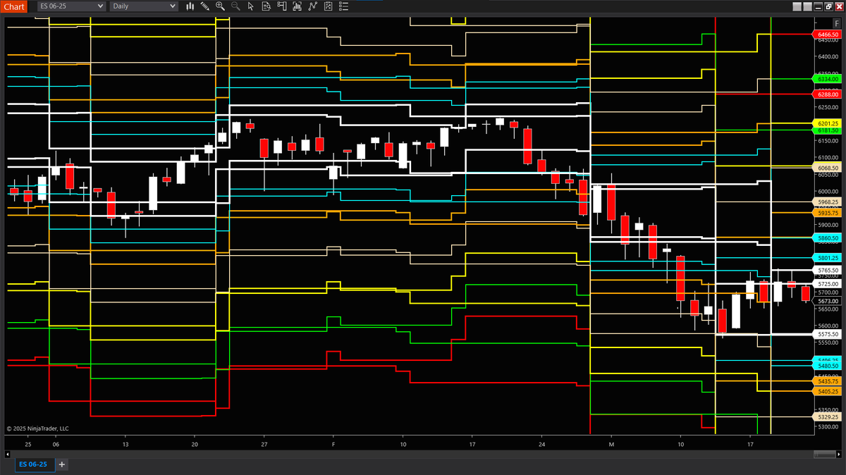Click the 5329.25 price marker
846x475 pixels.
coord(826,417)
